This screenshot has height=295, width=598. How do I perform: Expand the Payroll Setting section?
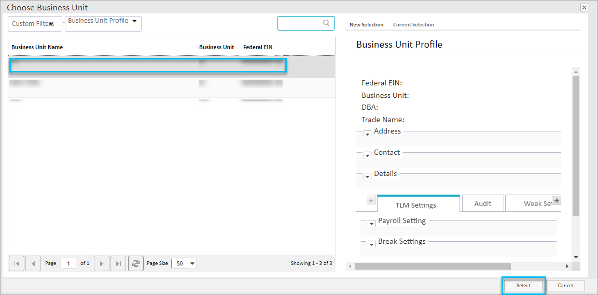click(371, 224)
